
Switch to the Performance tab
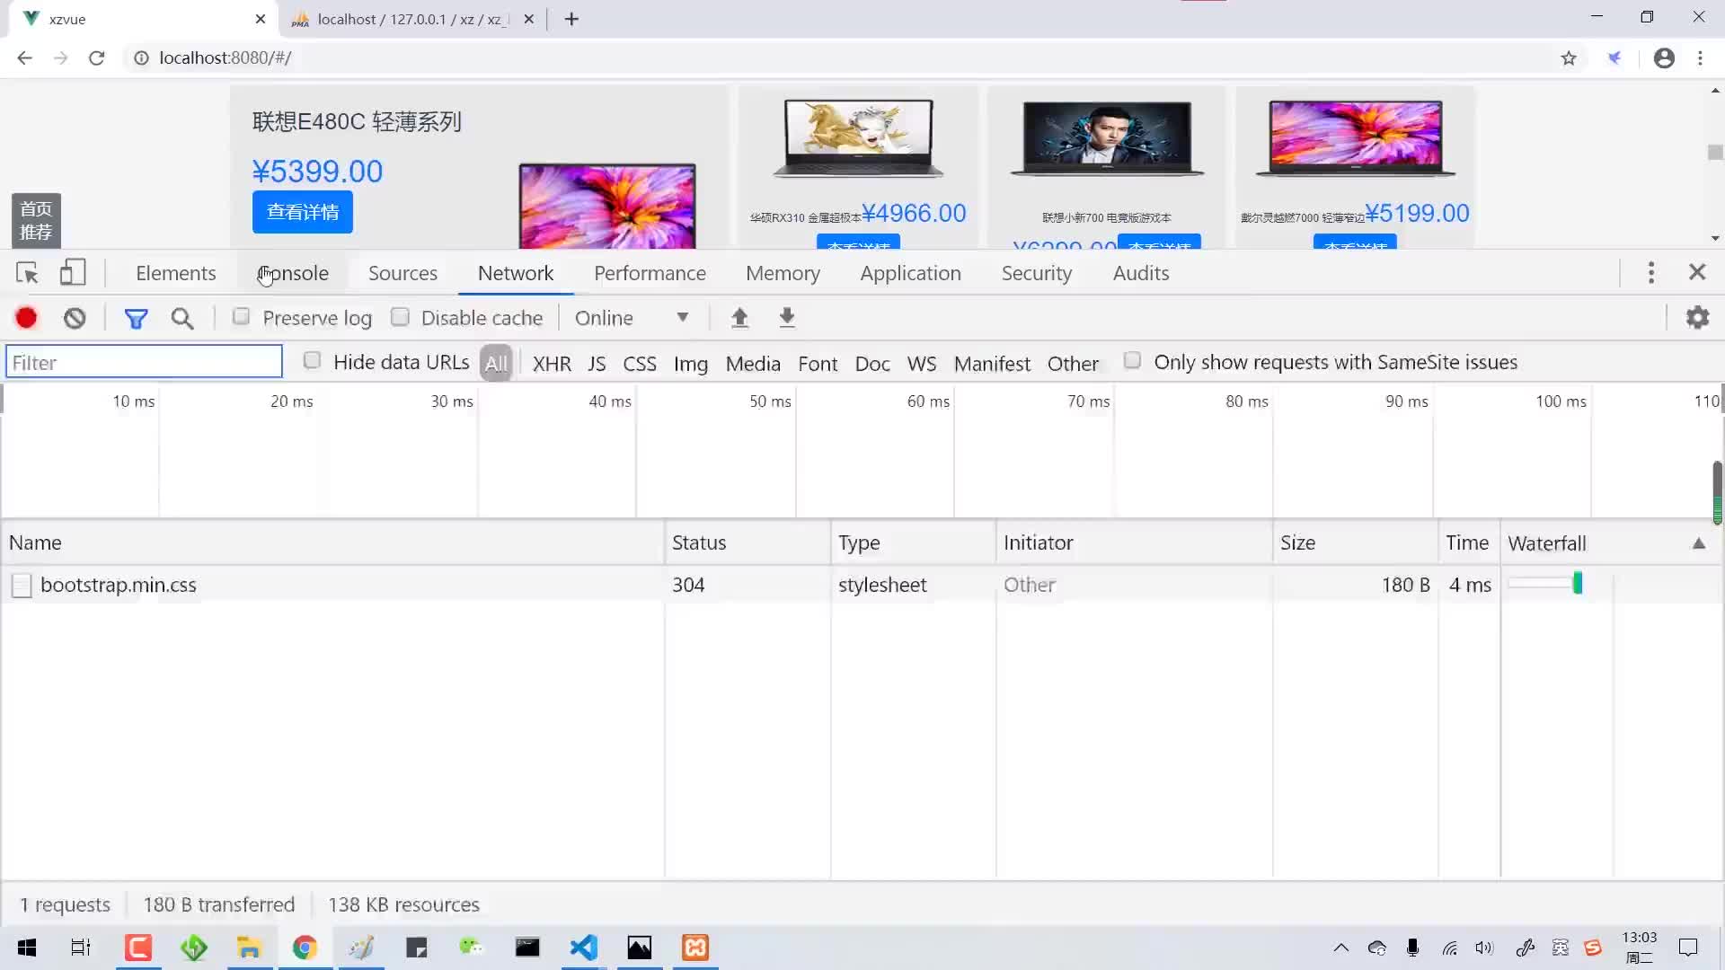coord(650,273)
